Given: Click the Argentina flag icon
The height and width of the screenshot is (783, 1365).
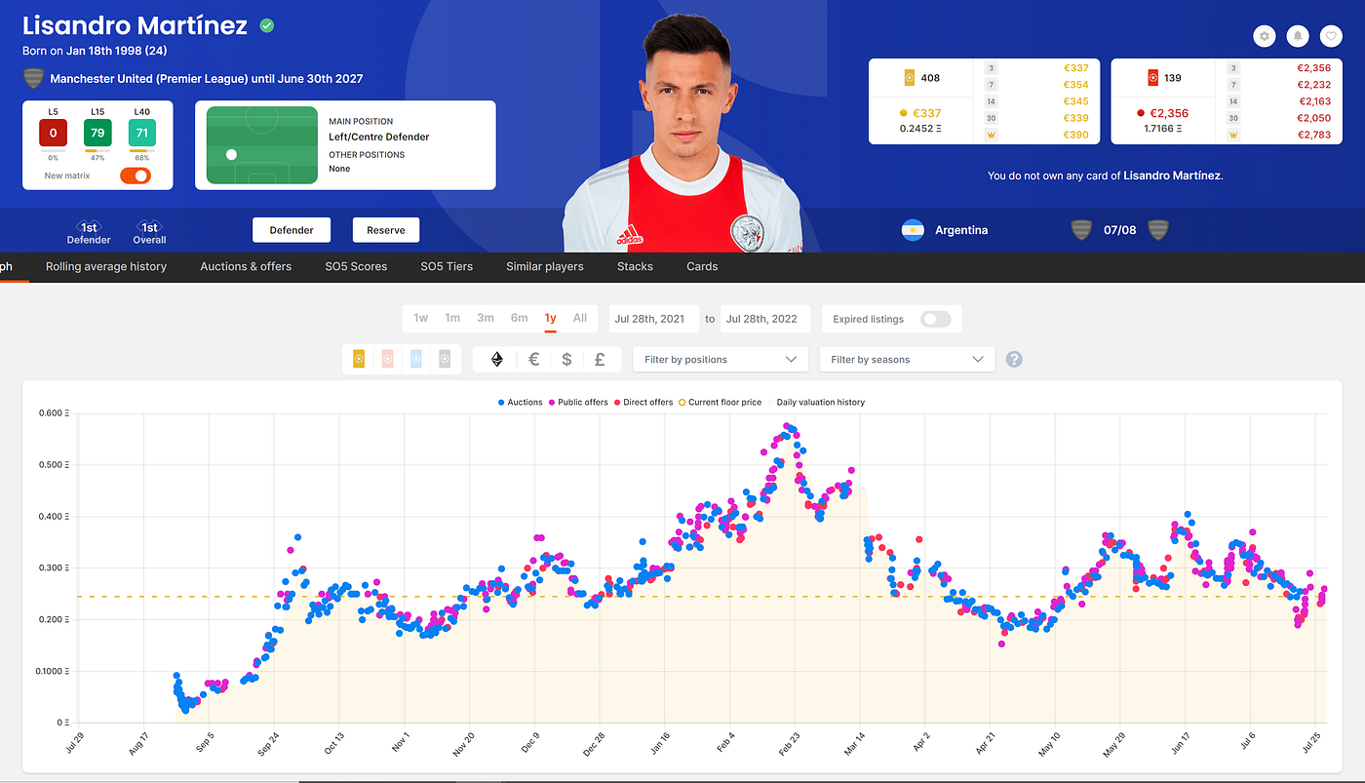Looking at the screenshot, I should point(913,230).
